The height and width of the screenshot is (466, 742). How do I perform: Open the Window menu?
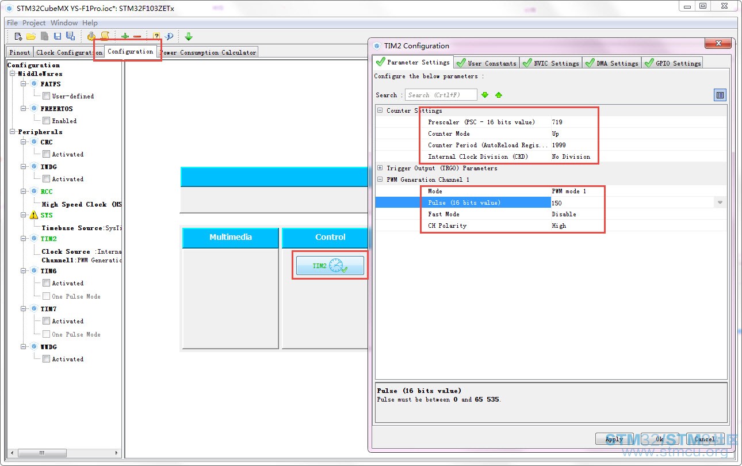pos(64,23)
